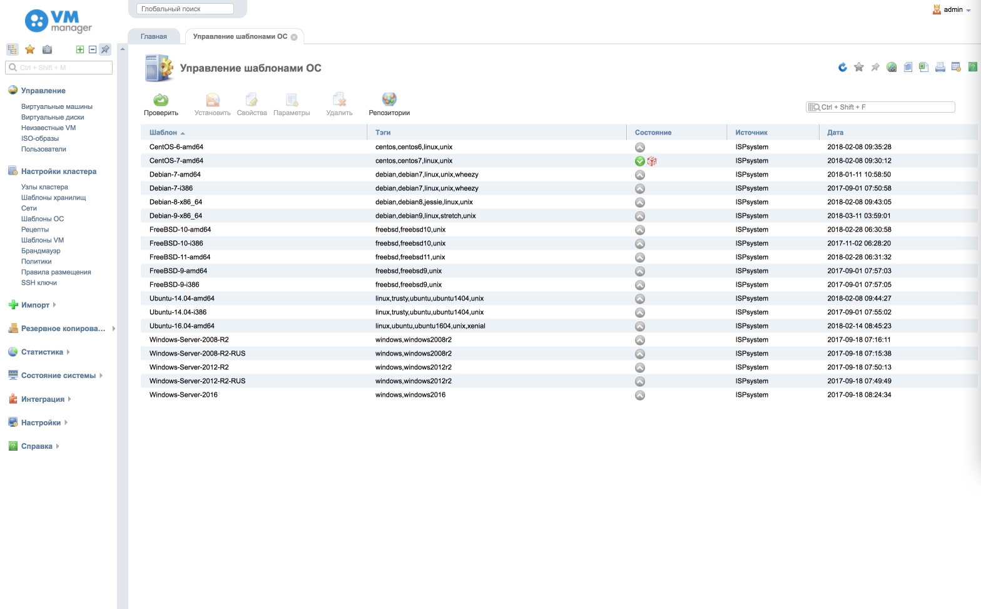Open Шаблоны VM in the sidebar
Screen dimensions: 981x609
tap(43, 240)
